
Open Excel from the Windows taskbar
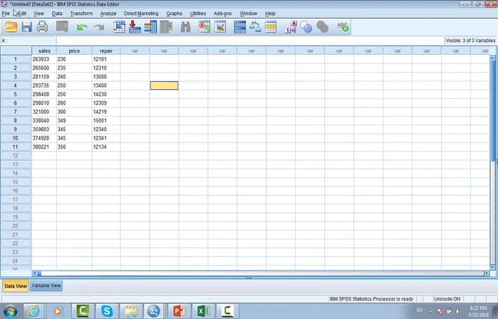click(201, 310)
